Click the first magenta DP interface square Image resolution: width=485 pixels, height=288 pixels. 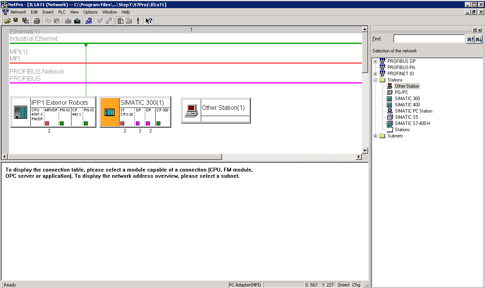pos(138,123)
